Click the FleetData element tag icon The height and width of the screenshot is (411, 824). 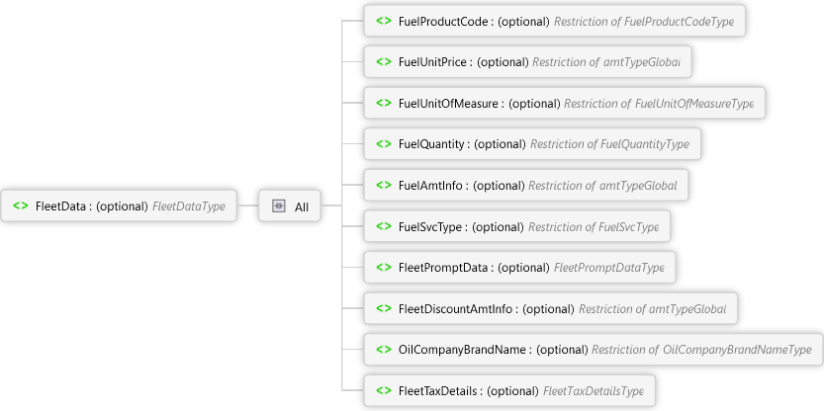pos(21,206)
